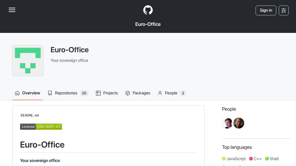Click the Sign in button
Image resolution: width=296 pixels, height=166 pixels.
click(266, 10)
